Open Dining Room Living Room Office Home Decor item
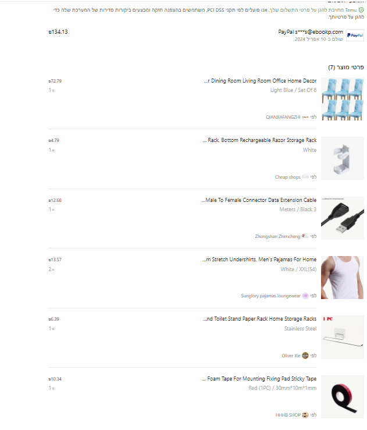The image size is (367, 430). coord(260,81)
